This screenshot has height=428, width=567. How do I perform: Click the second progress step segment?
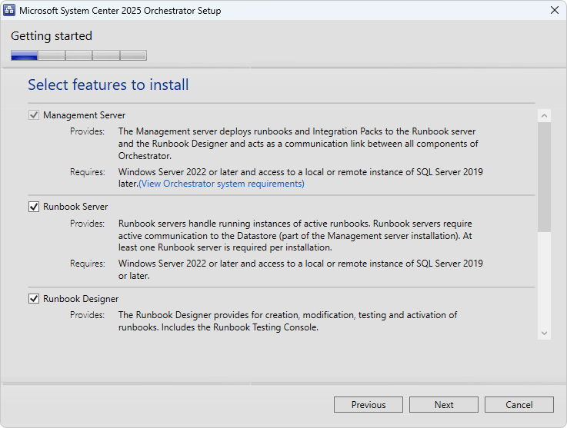[52, 55]
